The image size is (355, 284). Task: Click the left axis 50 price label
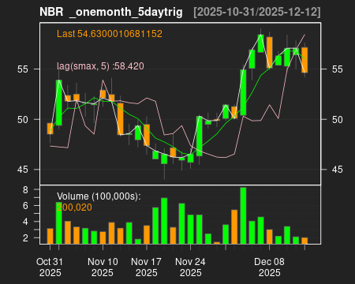click(23, 120)
